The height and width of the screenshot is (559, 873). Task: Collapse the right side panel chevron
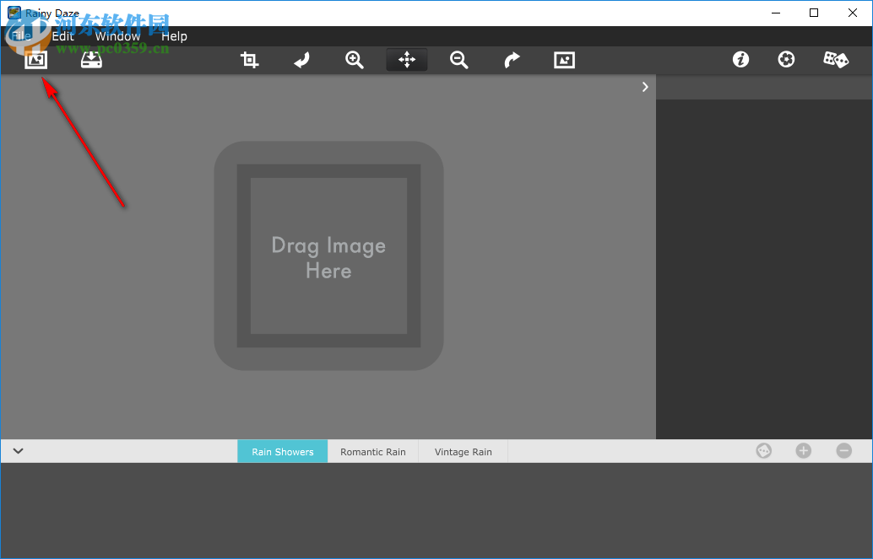[645, 87]
